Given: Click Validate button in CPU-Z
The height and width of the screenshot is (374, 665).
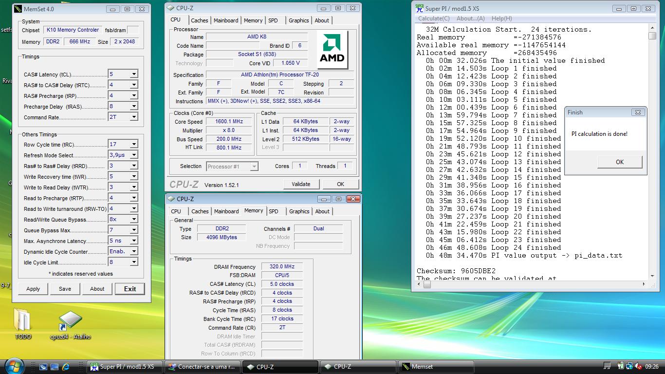Looking at the screenshot, I should (x=301, y=184).
